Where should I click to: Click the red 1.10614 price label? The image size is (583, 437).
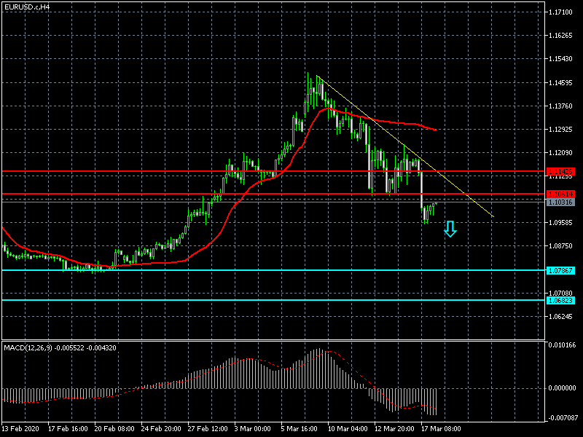click(x=560, y=194)
